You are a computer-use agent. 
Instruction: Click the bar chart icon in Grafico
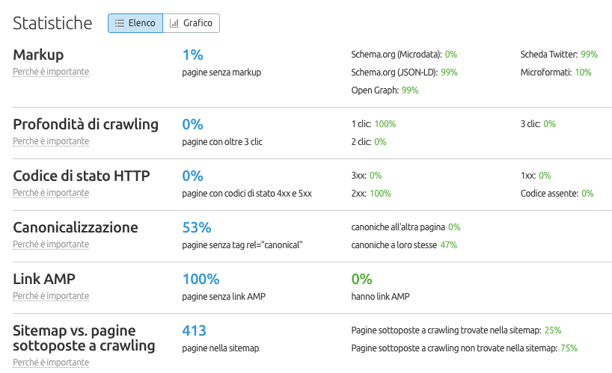174,23
